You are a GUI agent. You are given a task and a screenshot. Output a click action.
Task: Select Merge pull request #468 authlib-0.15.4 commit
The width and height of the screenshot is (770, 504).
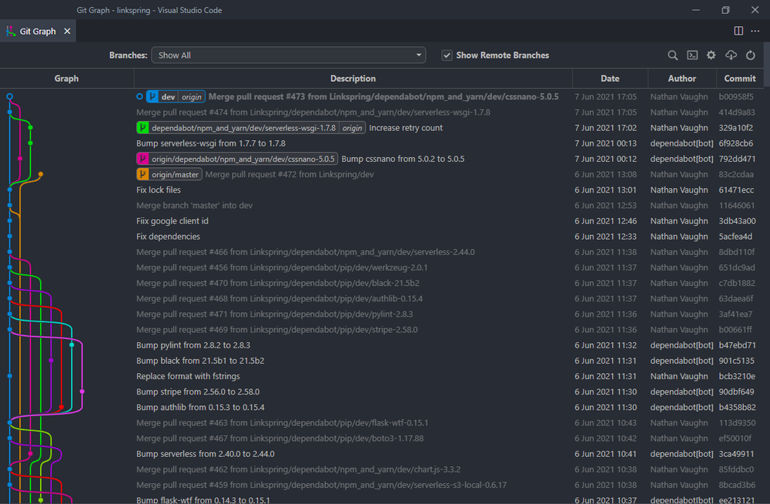[280, 299]
